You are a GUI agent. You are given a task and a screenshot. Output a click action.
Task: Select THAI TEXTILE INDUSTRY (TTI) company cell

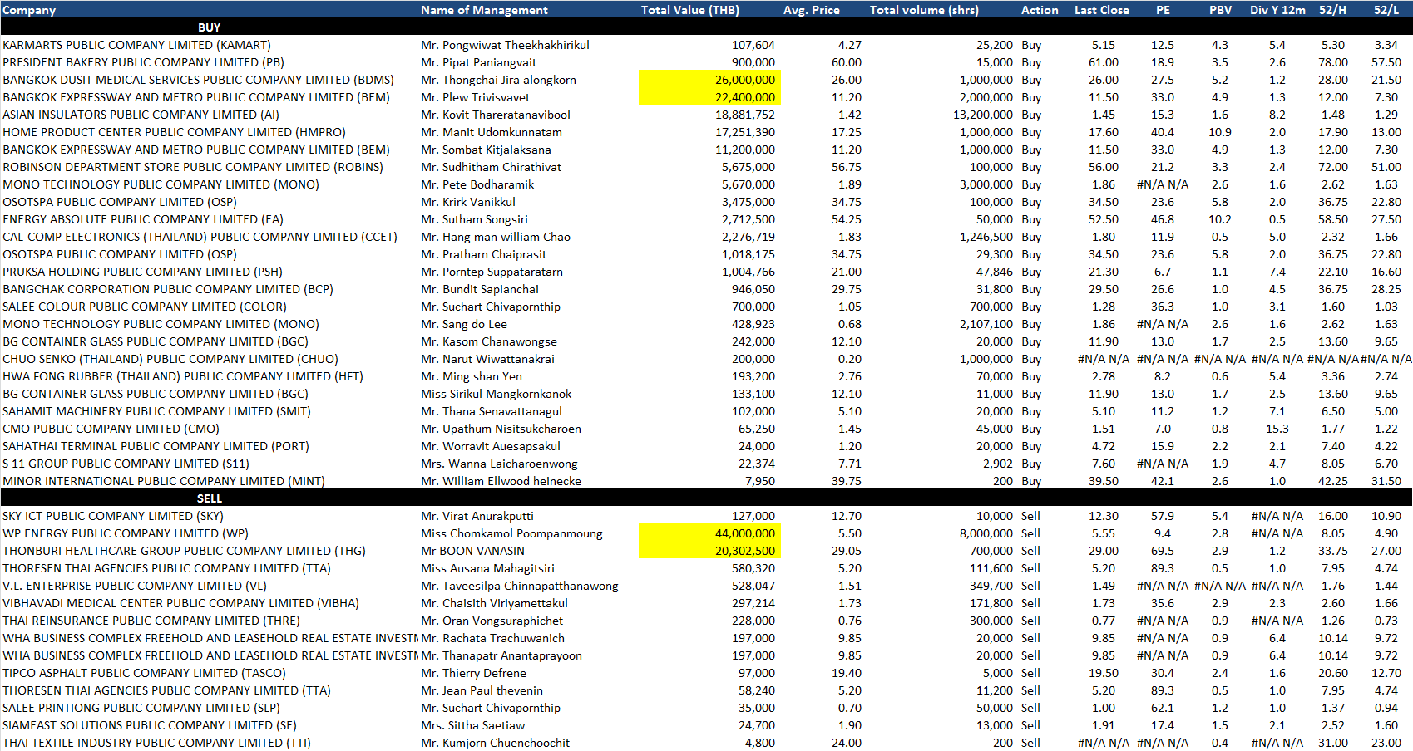(156, 743)
